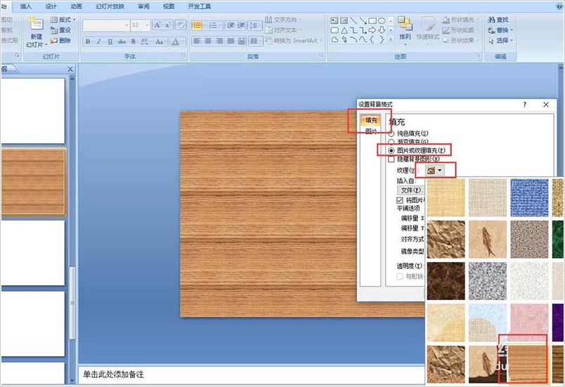Toggle text shadow S icon
The height and width of the screenshot is (387, 565).
click(134, 41)
